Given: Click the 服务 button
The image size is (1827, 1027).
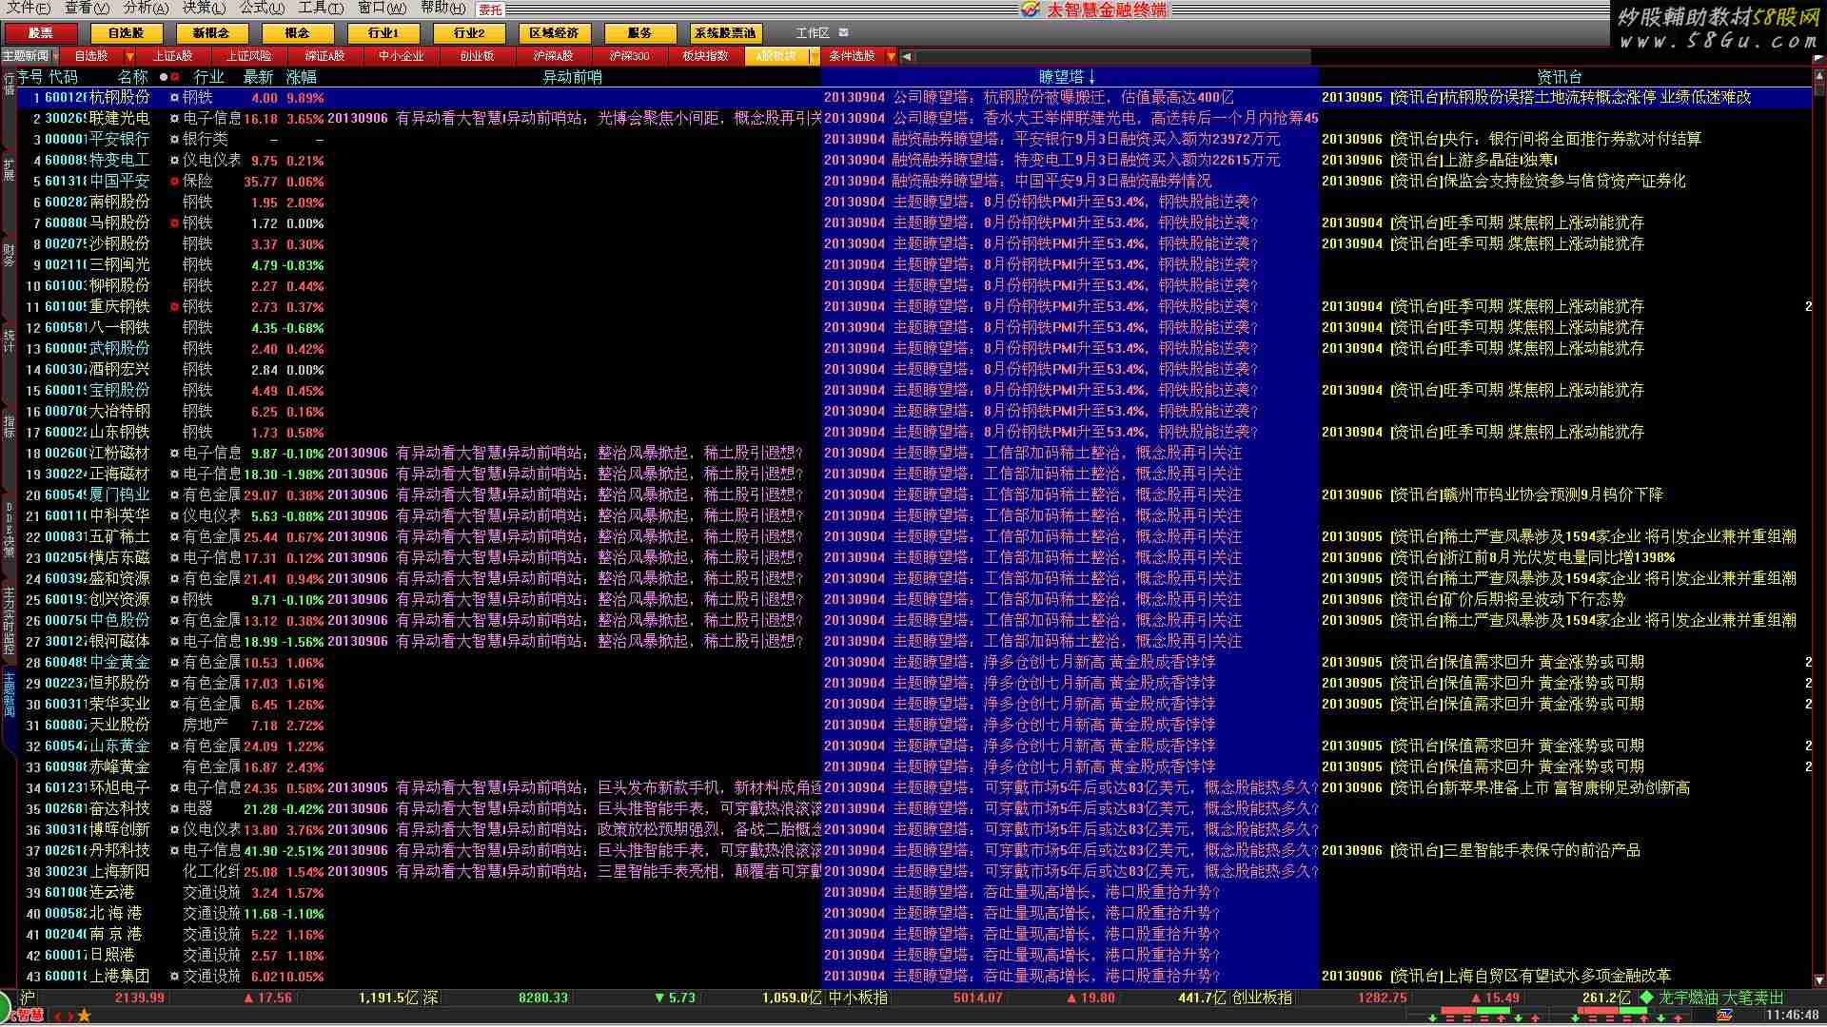Looking at the screenshot, I should pyautogui.click(x=639, y=32).
